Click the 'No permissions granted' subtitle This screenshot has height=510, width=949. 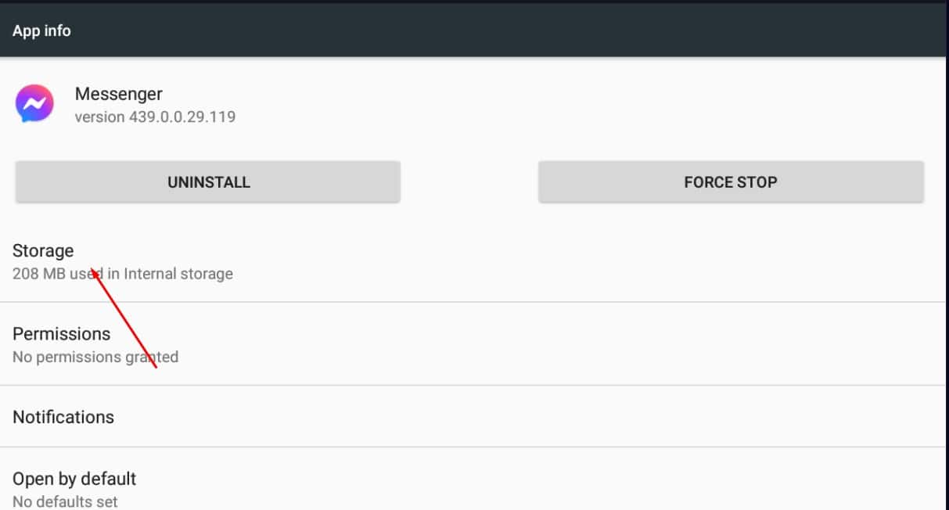coord(95,357)
